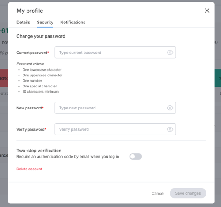Enable two-step verification switch

tap(136, 156)
